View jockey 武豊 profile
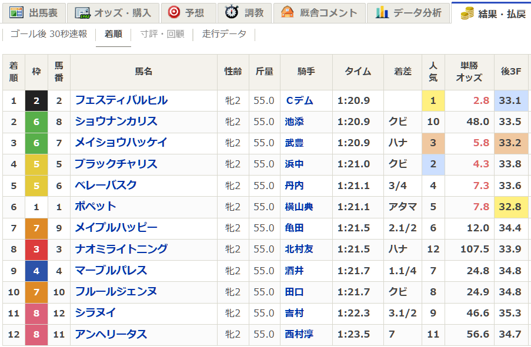531x347 pixels. pyautogui.click(x=294, y=143)
